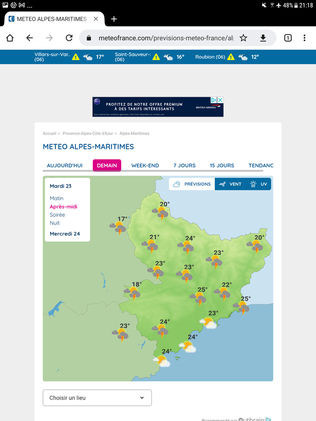Click the 17° thunderstorm icon on the map
Screen dimensions: 316x421
pos(118,228)
